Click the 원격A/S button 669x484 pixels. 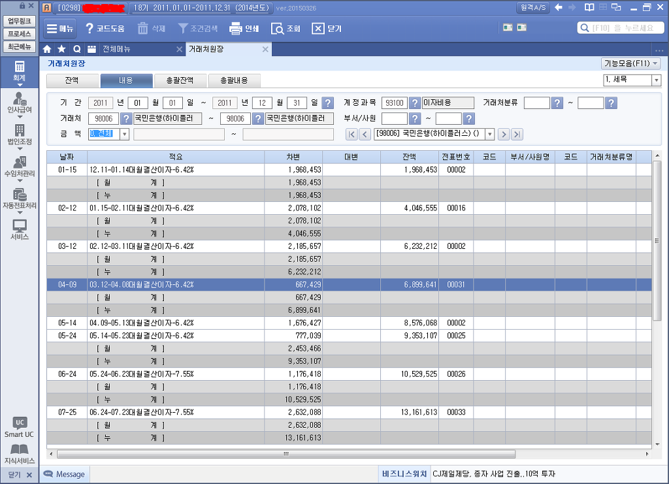[533, 7]
